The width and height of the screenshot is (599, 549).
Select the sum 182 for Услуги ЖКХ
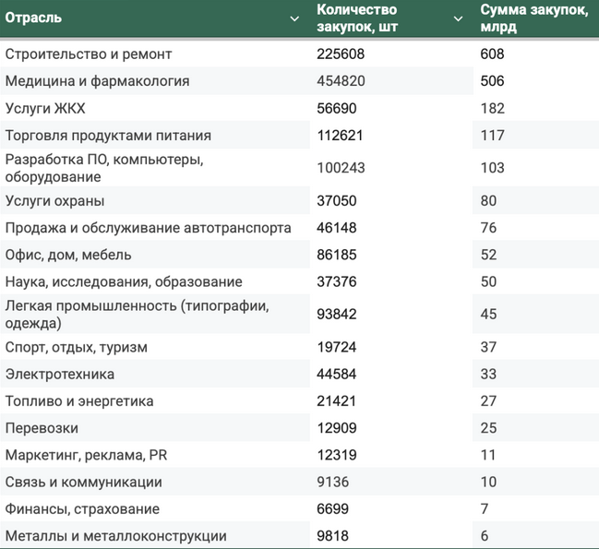coord(493,109)
